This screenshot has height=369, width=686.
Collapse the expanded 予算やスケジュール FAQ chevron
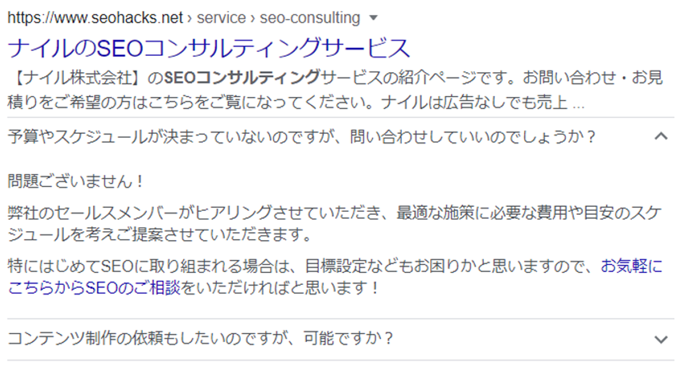[x=661, y=137]
